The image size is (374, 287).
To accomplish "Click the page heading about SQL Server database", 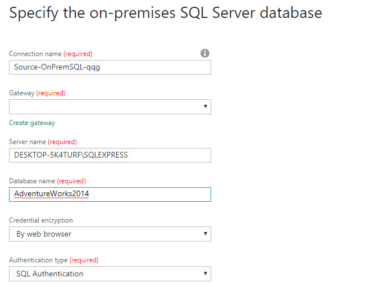I will coord(166,13).
